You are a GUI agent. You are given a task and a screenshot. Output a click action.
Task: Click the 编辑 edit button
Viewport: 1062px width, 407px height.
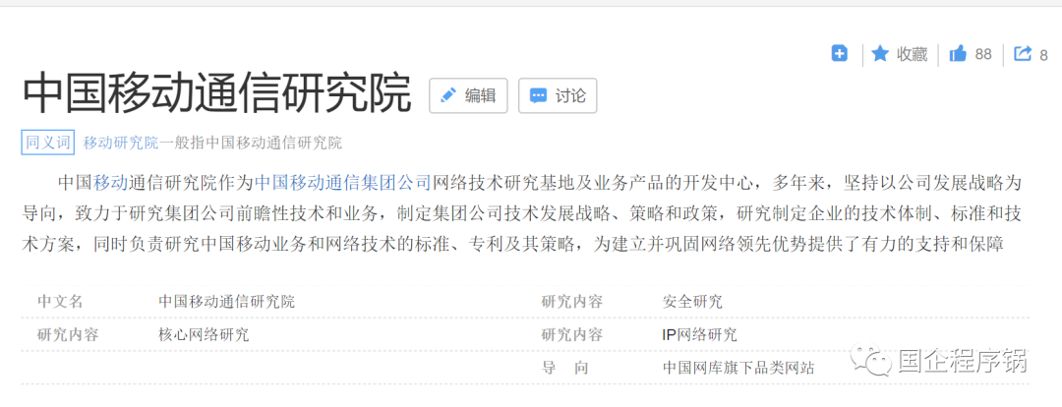[468, 95]
